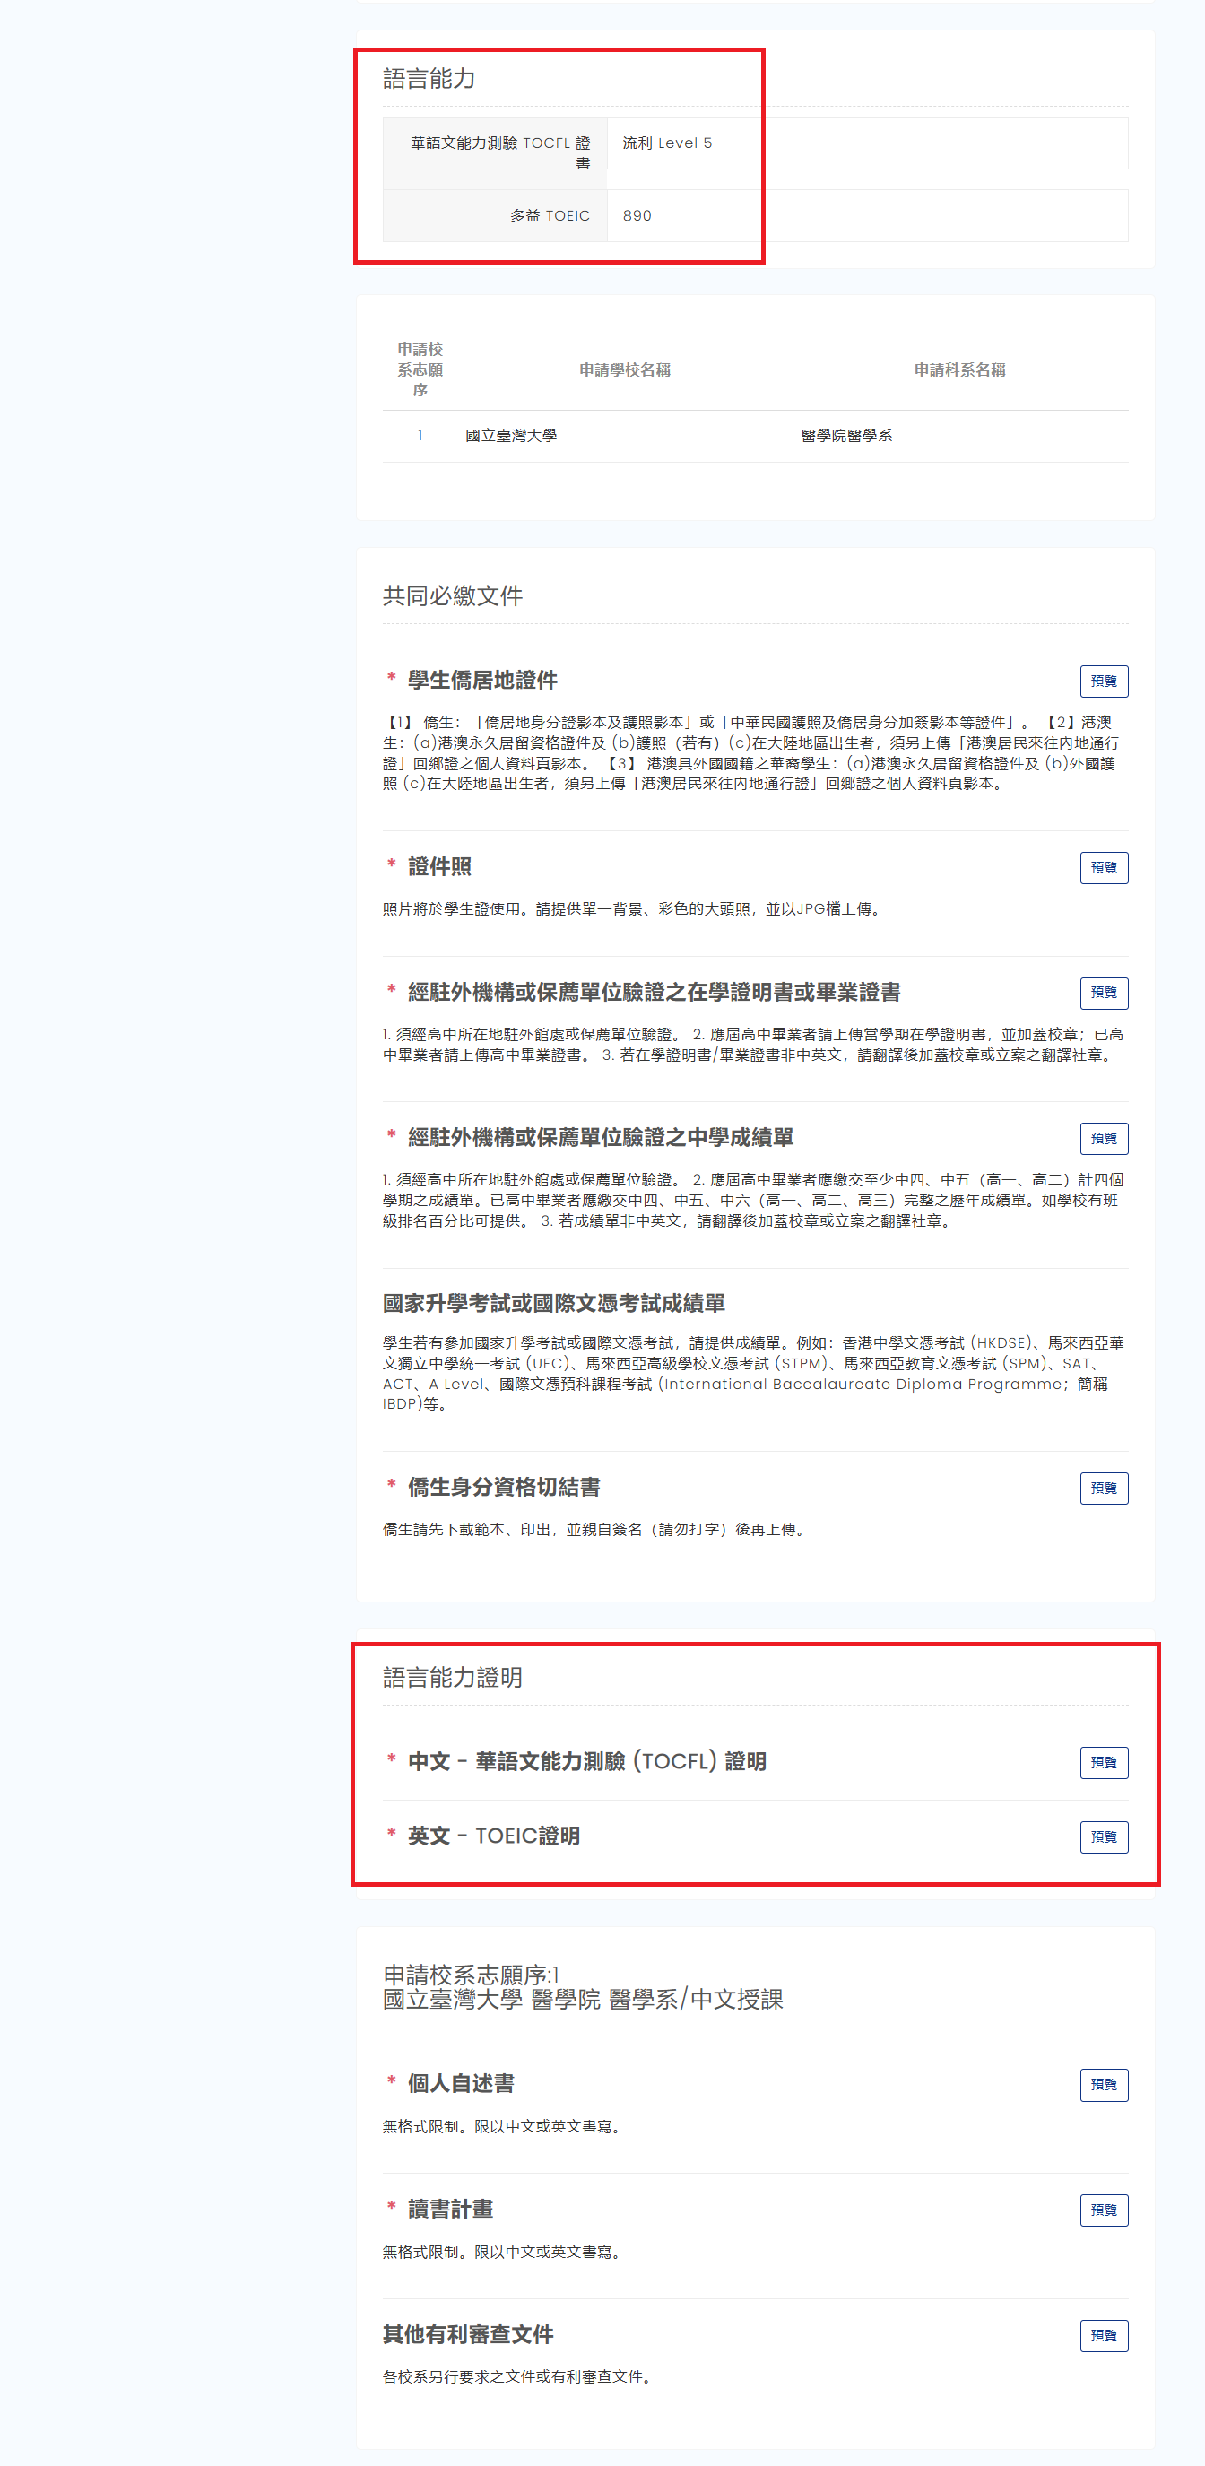Preview 其他有利審查文件

(x=1104, y=2335)
